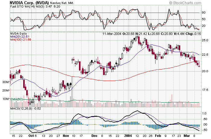This screenshot has width=211, height=139.
Task: Click the 2004 year label on the date axis
Action: [x=128, y=136]
